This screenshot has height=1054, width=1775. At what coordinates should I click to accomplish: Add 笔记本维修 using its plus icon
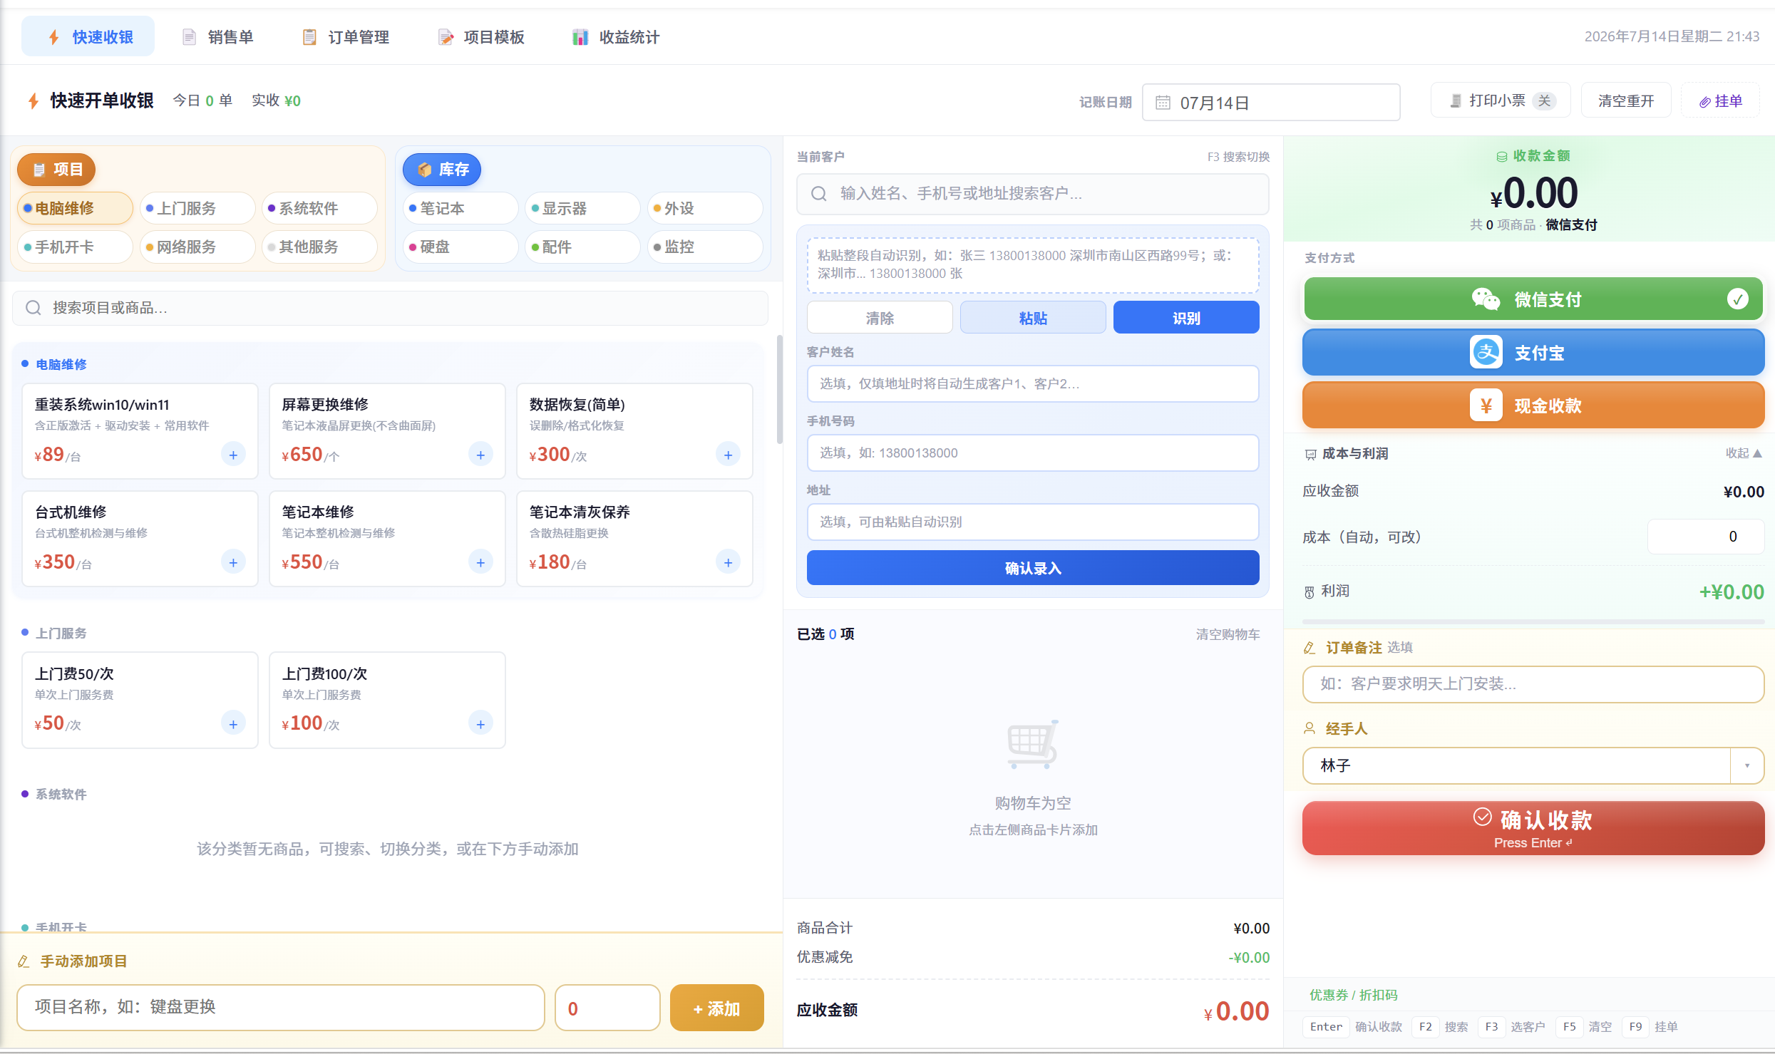pyautogui.click(x=480, y=562)
